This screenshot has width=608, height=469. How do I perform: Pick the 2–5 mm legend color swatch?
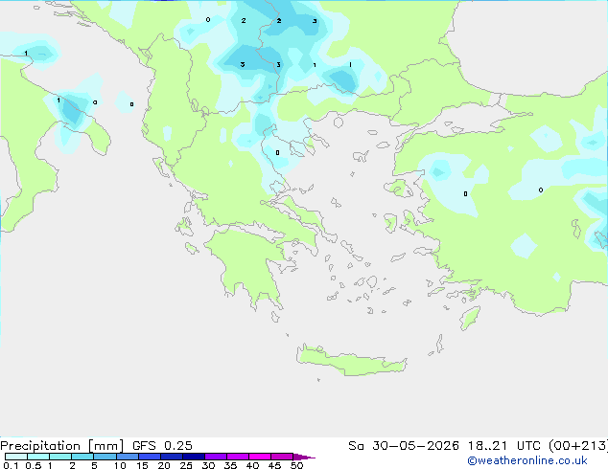coord(83,457)
